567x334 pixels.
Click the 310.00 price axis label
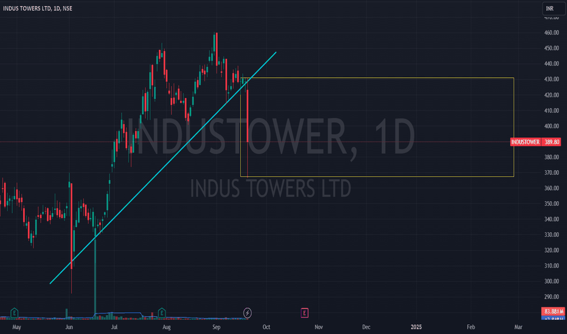[x=551, y=266]
